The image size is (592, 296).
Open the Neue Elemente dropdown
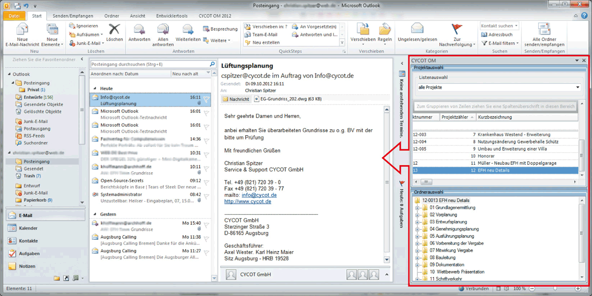pyautogui.click(x=52, y=36)
